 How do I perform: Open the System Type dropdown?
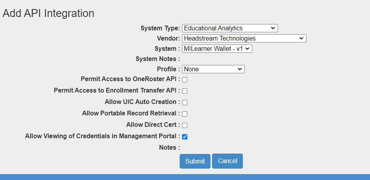[230, 28]
